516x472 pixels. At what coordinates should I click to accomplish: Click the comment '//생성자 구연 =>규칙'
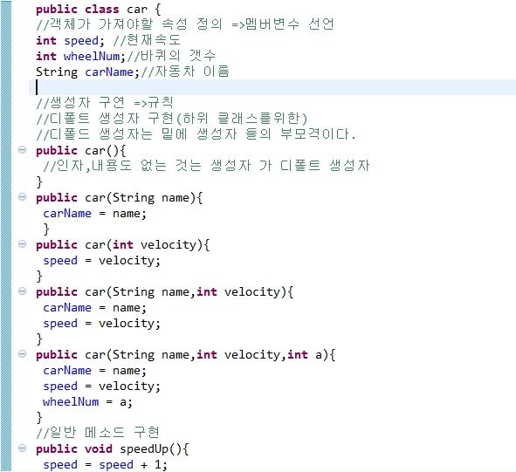point(105,103)
